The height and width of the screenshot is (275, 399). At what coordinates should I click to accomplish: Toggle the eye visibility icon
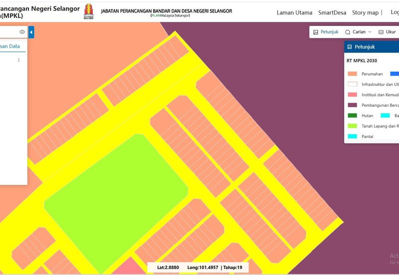click(x=22, y=32)
